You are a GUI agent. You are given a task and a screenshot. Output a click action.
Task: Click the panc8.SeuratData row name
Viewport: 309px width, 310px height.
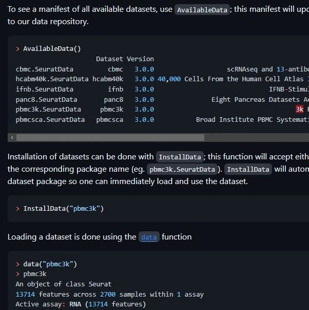click(x=46, y=99)
